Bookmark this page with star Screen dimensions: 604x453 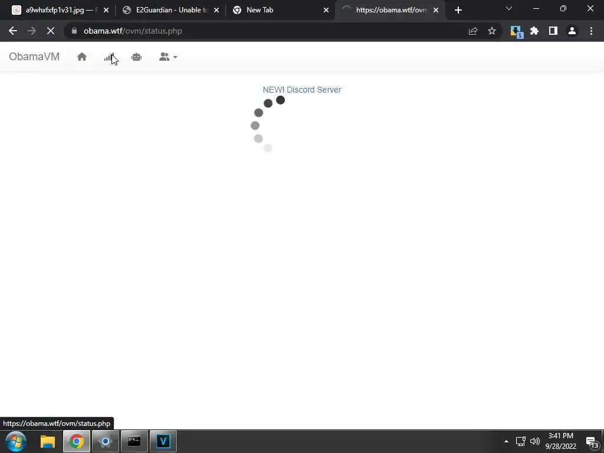tap(492, 31)
